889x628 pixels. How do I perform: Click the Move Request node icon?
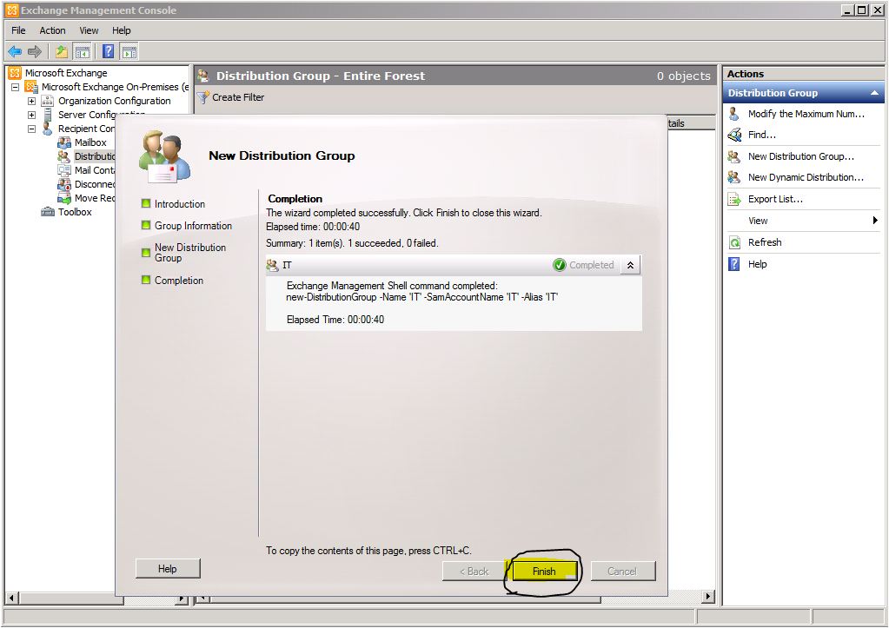coord(64,198)
